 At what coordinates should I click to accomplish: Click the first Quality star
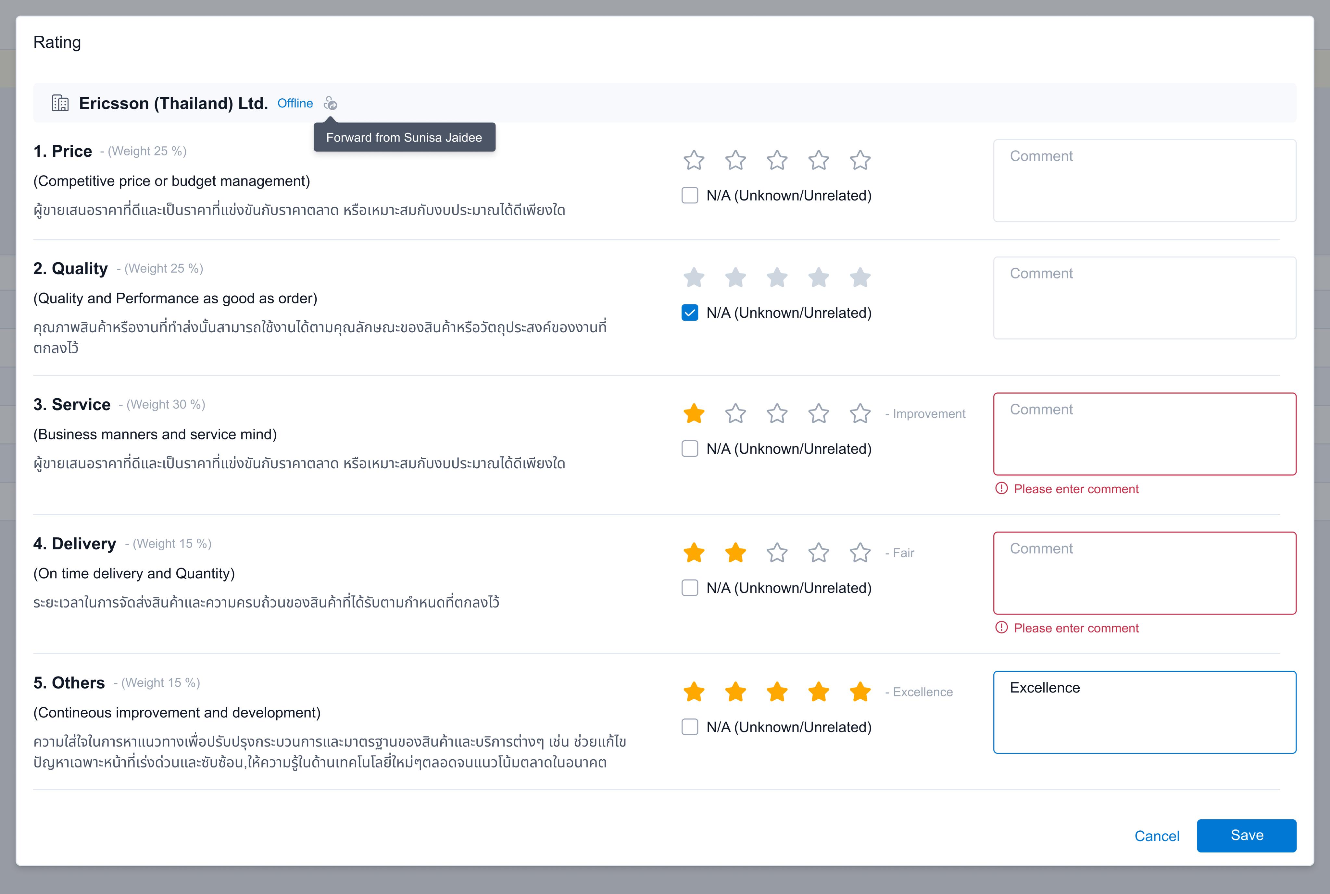pos(694,278)
